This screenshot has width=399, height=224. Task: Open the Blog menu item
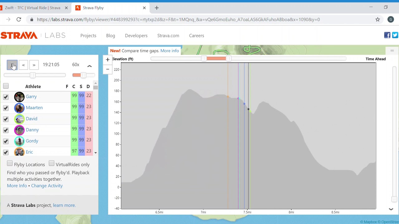tap(110, 35)
